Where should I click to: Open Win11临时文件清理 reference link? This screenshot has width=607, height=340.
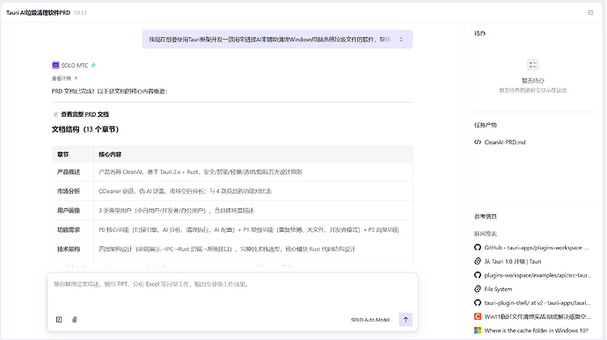point(538,317)
